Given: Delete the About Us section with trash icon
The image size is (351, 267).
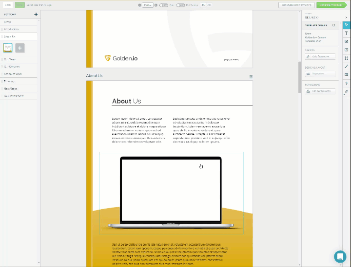Looking at the screenshot, I should [251, 76].
